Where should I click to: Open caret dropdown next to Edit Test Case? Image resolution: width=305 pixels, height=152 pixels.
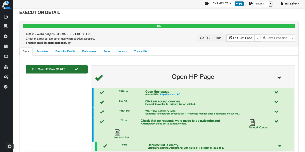(x=257, y=38)
